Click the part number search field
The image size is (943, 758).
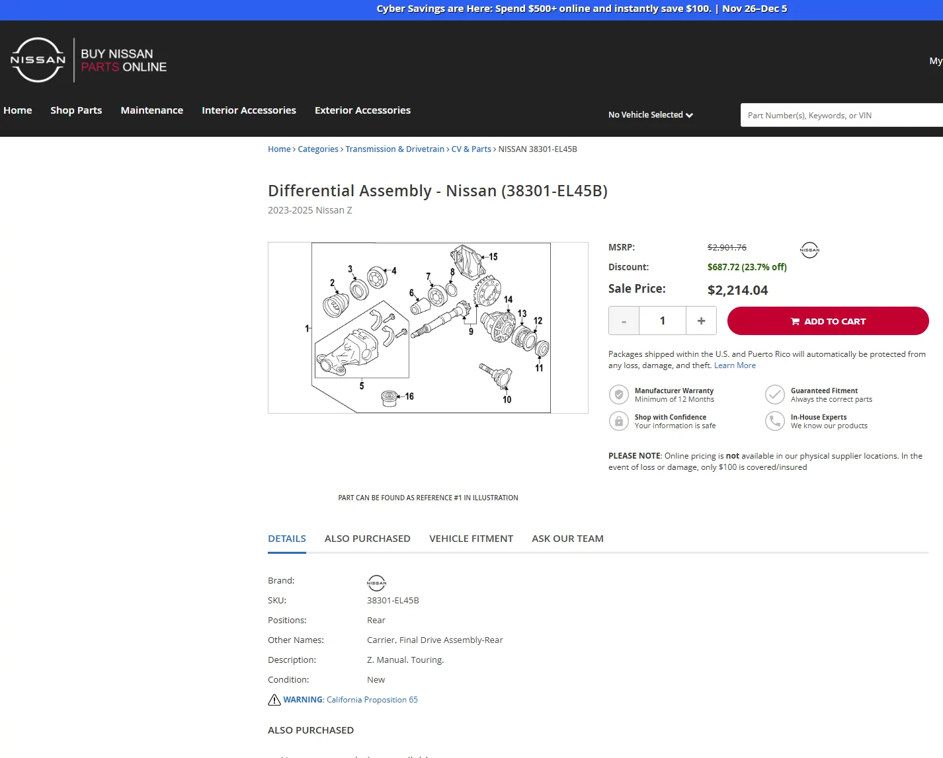[x=841, y=115]
